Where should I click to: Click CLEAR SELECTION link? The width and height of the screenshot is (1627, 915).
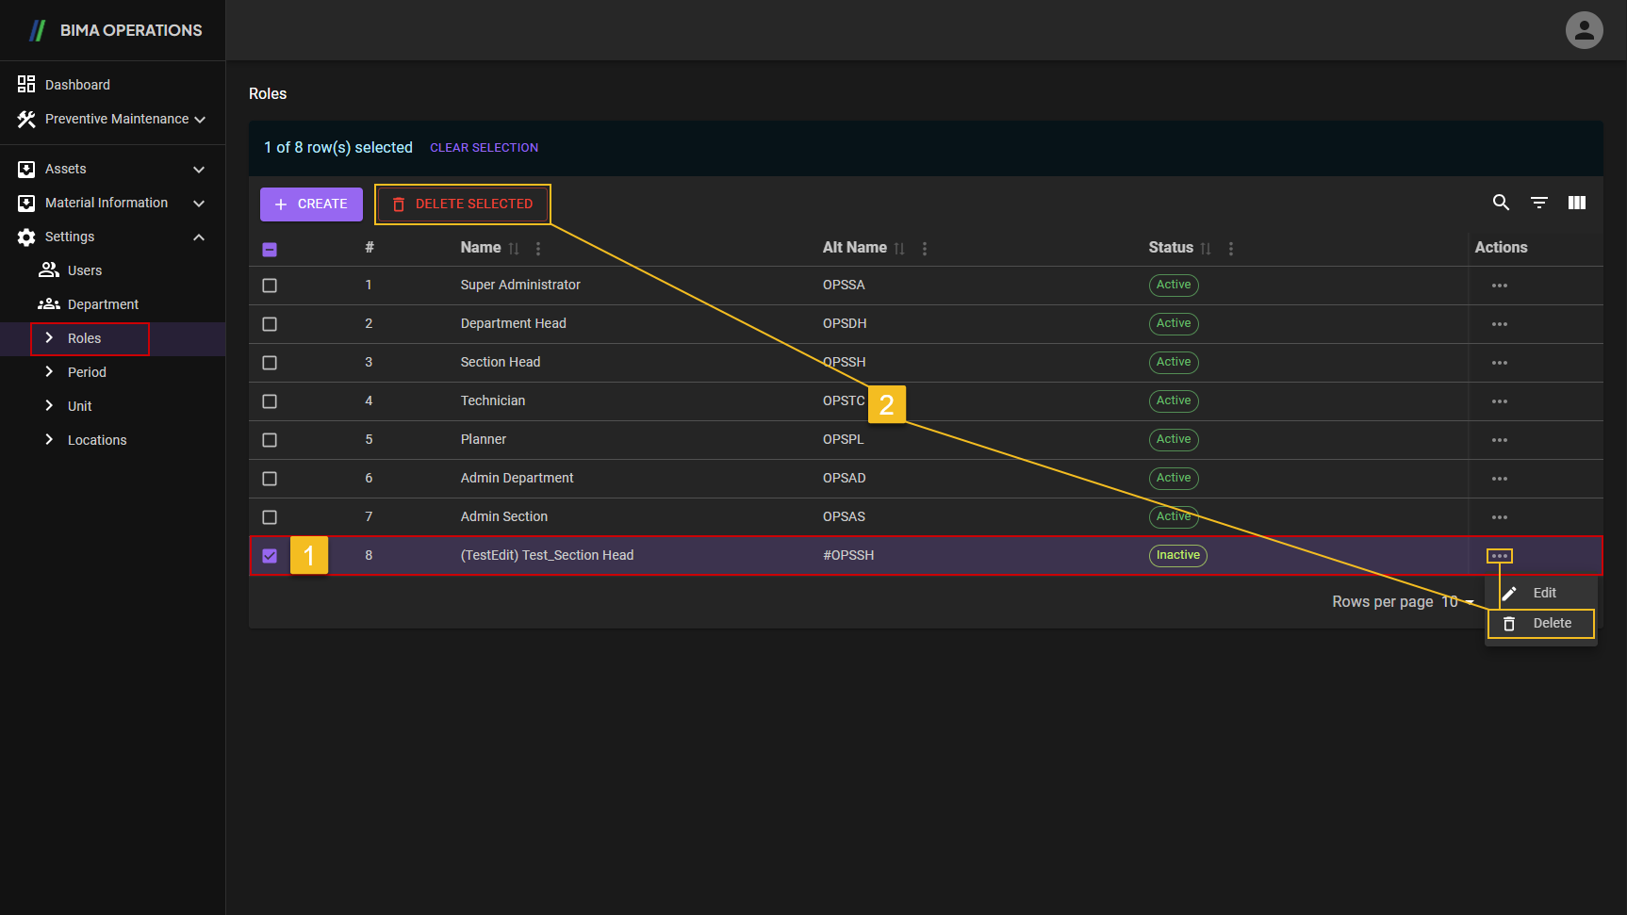[x=484, y=148]
